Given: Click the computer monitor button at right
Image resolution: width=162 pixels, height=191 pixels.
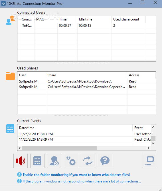Looking at the screenshot, I should pos(149,161).
